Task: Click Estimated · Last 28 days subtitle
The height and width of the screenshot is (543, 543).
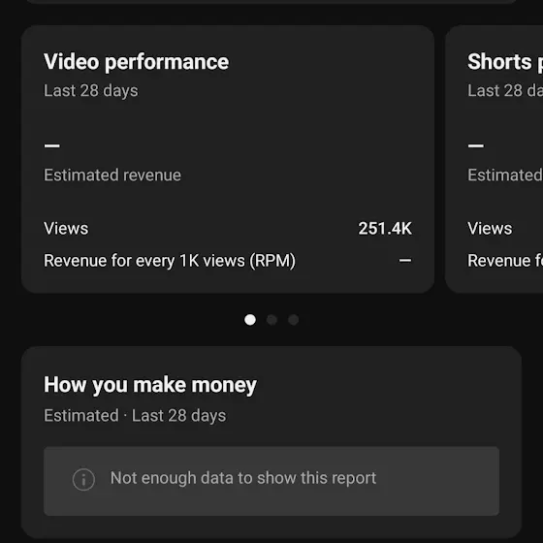Action: 135,416
